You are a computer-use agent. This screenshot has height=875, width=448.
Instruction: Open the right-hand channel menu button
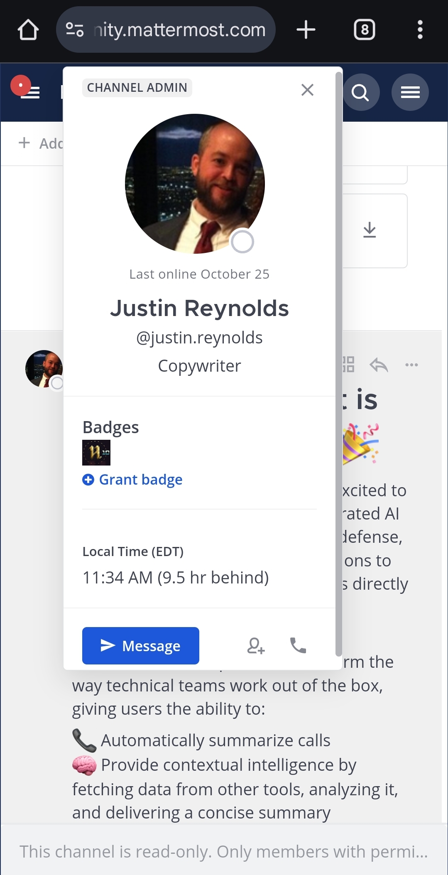click(410, 92)
